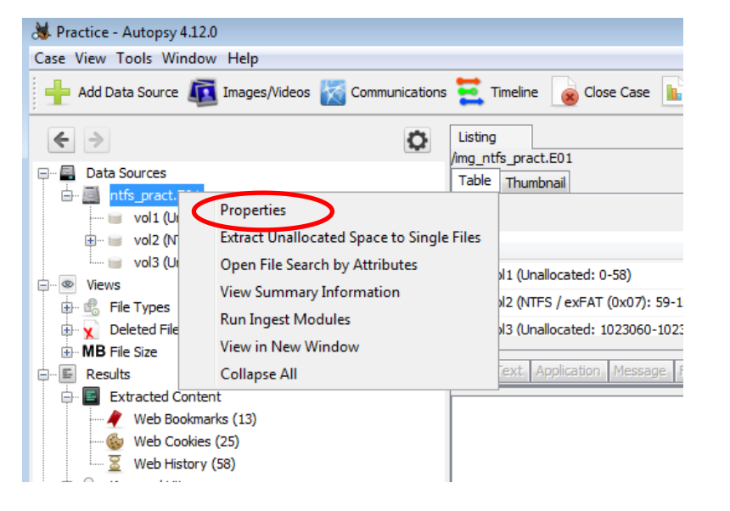730x511 pixels.
Task: Open the Application viewer tab
Action: pyautogui.click(x=568, y=371)
